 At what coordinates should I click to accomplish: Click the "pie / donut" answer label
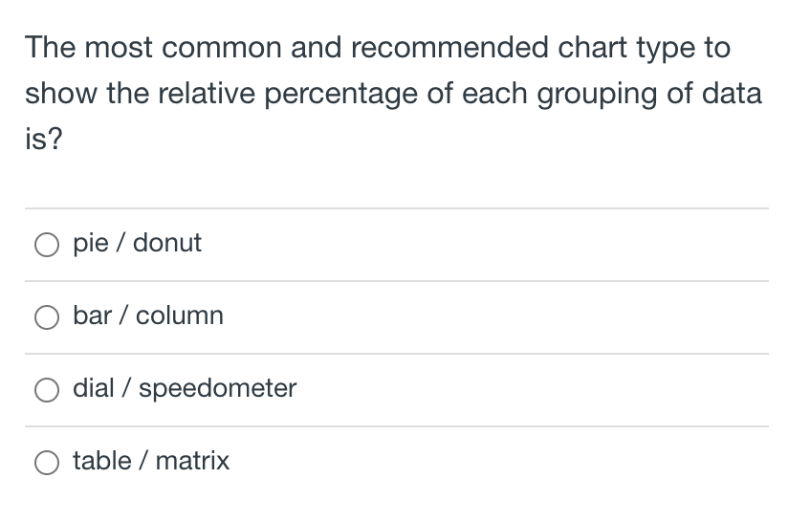click(x=137, y=244)
